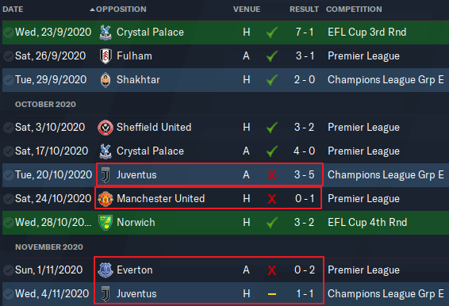Sort by the Opposition column header arrow
Screen dimensions: 449x306
[x=92, y=10]
